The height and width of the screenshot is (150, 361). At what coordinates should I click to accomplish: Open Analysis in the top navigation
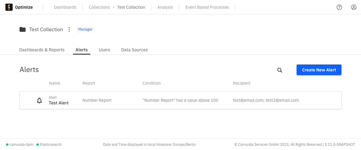pyautogui.click(x=165, y=7)
